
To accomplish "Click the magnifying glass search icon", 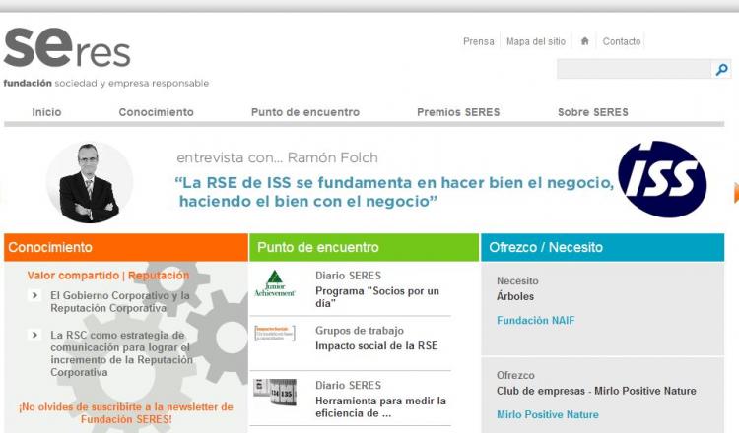I will (x=721, y=70).
